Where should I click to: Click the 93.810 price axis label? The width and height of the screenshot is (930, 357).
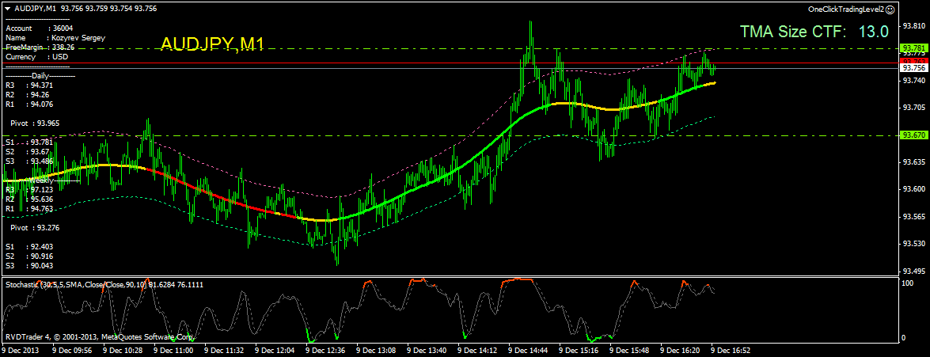point(913,26)
